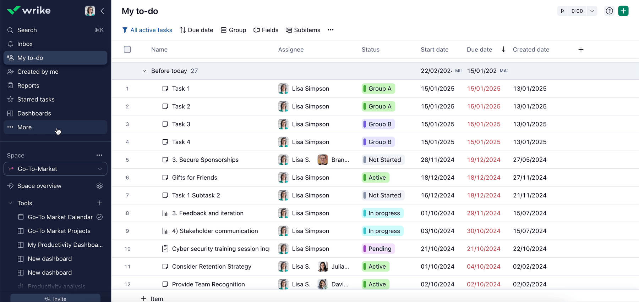This screenshot has width=639, height=302.
Task: Click the green plus create button
Action: (x=623, y=11)
